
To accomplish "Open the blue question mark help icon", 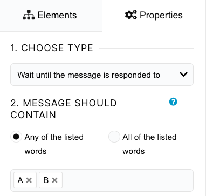I will (173, 102).
